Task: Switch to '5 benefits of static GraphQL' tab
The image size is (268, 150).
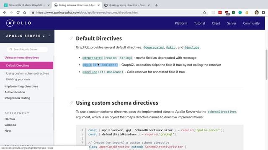Action: tap(26, 5)
